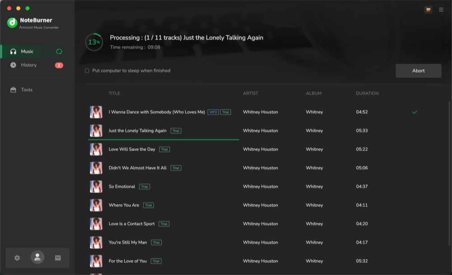
Task: Click album art of Love Will Save the Day
Action: (96, 149)
